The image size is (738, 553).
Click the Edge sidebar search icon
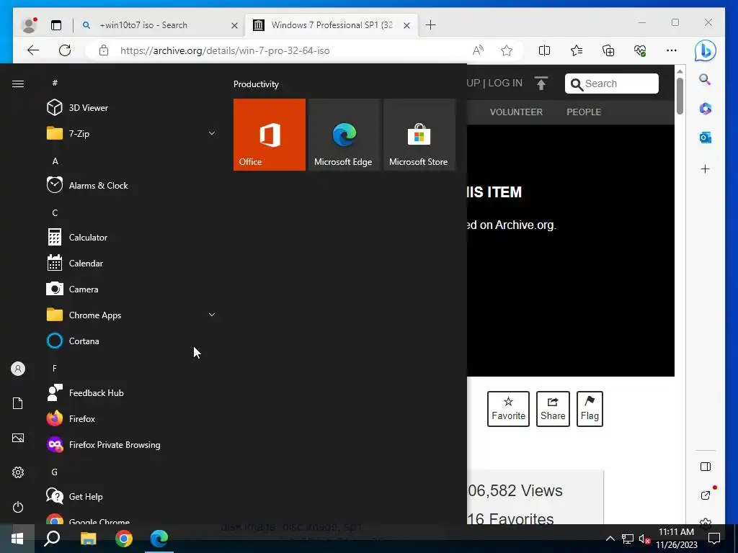click(x=705, y=79)
